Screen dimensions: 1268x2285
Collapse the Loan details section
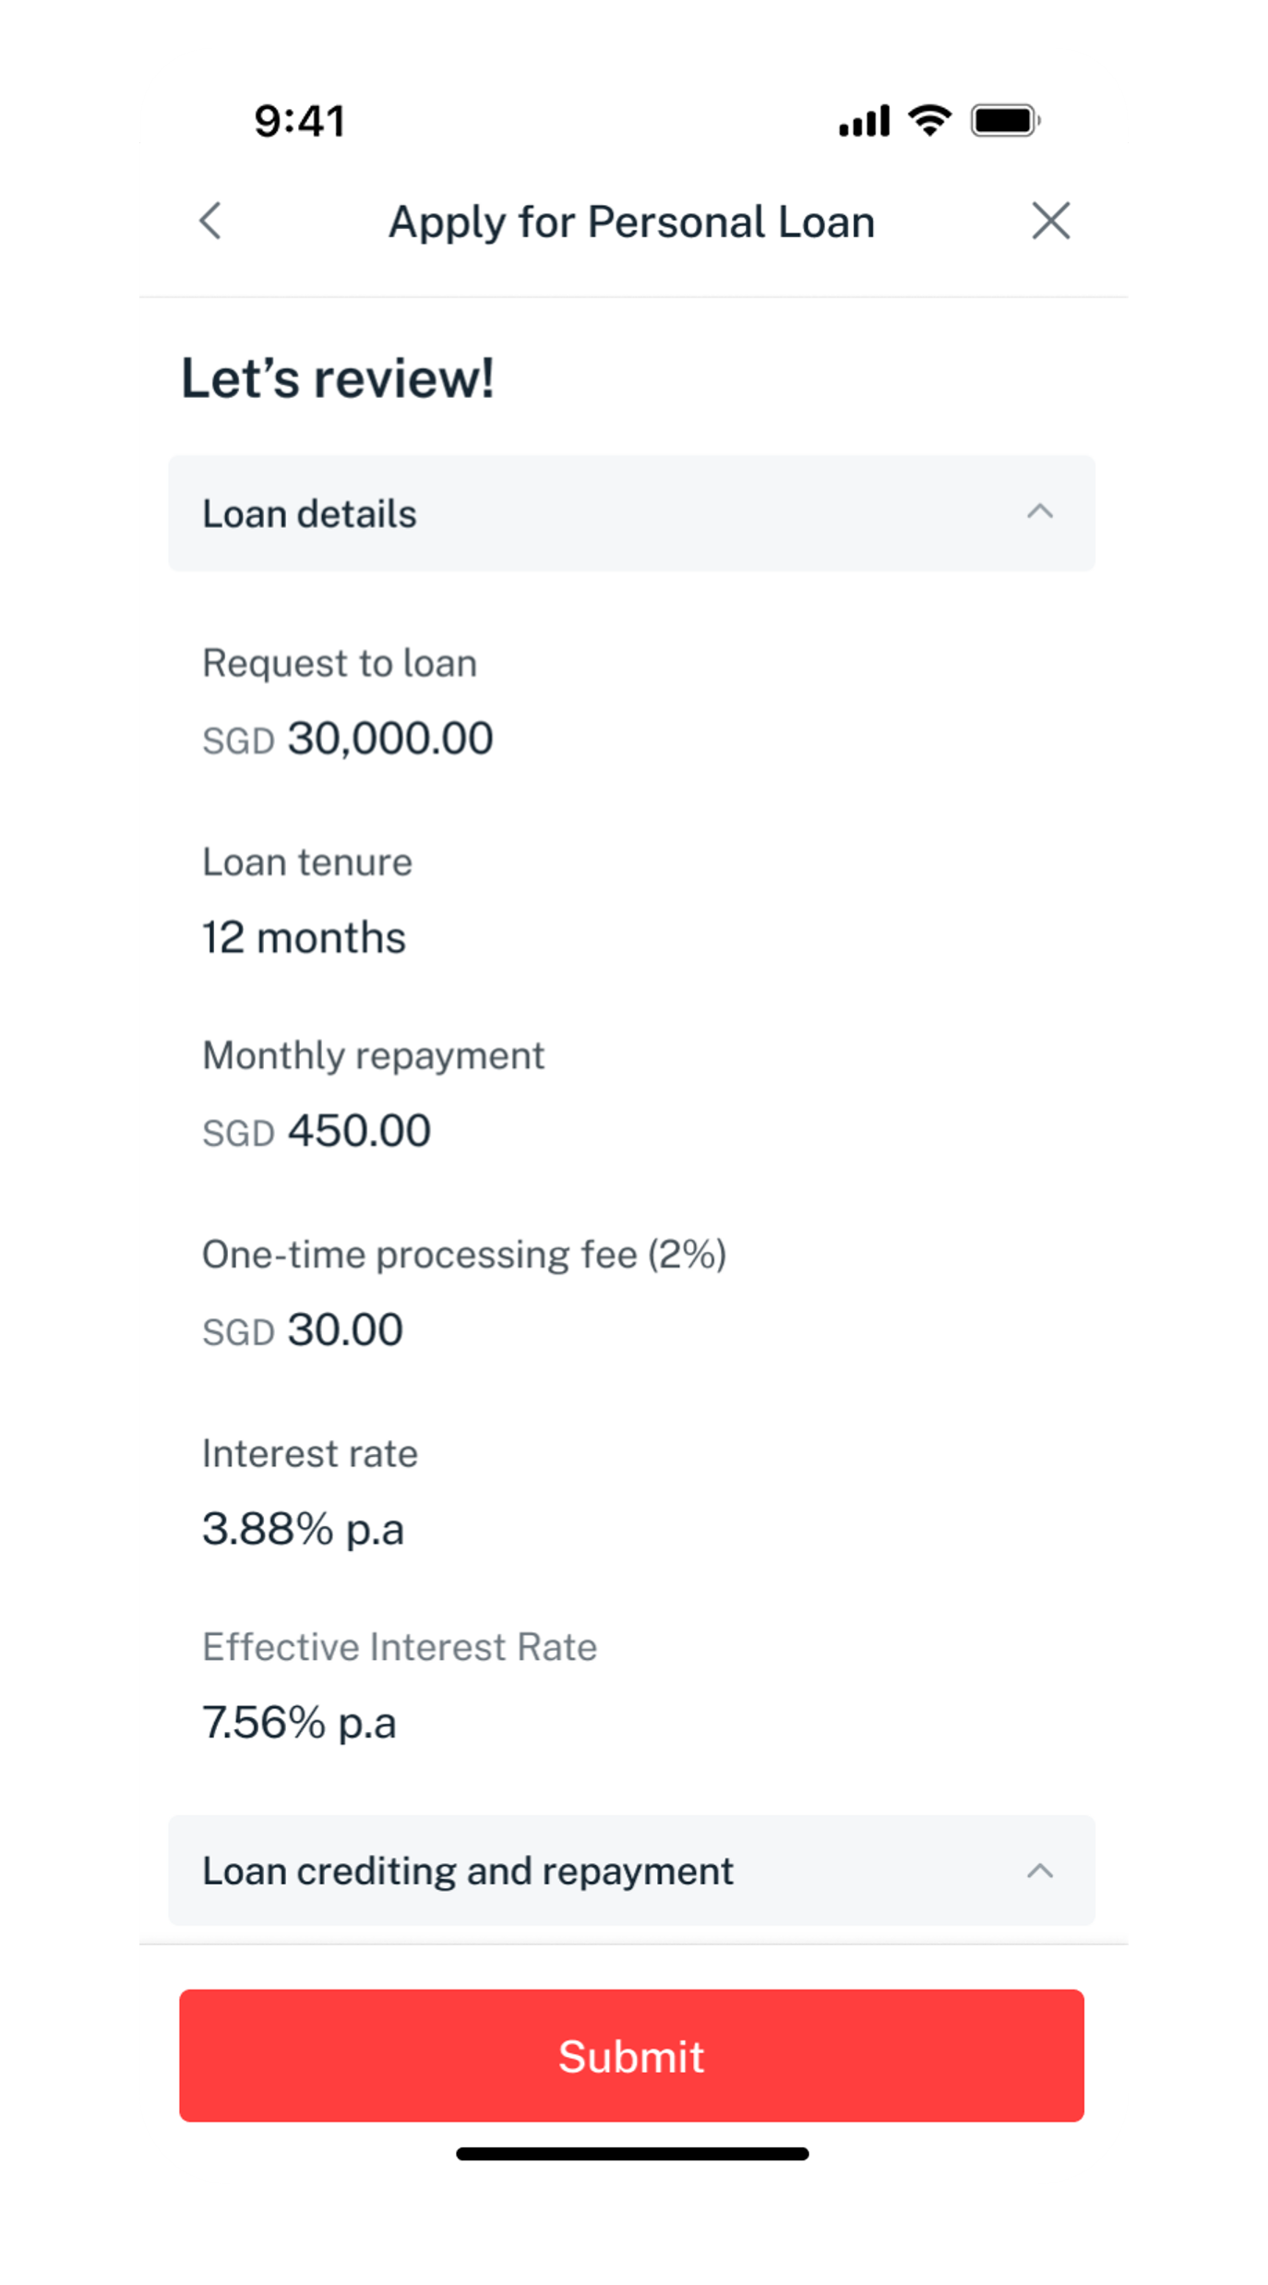[x=1040, y=512]
